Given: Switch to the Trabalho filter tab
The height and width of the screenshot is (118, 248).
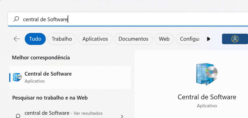Looking at the screenshot, I should [x=62, y=39].
